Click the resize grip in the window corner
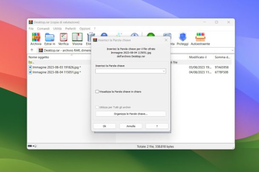This screenshot has height=172, width=259. pyautogui.click(x=233, y=147)
